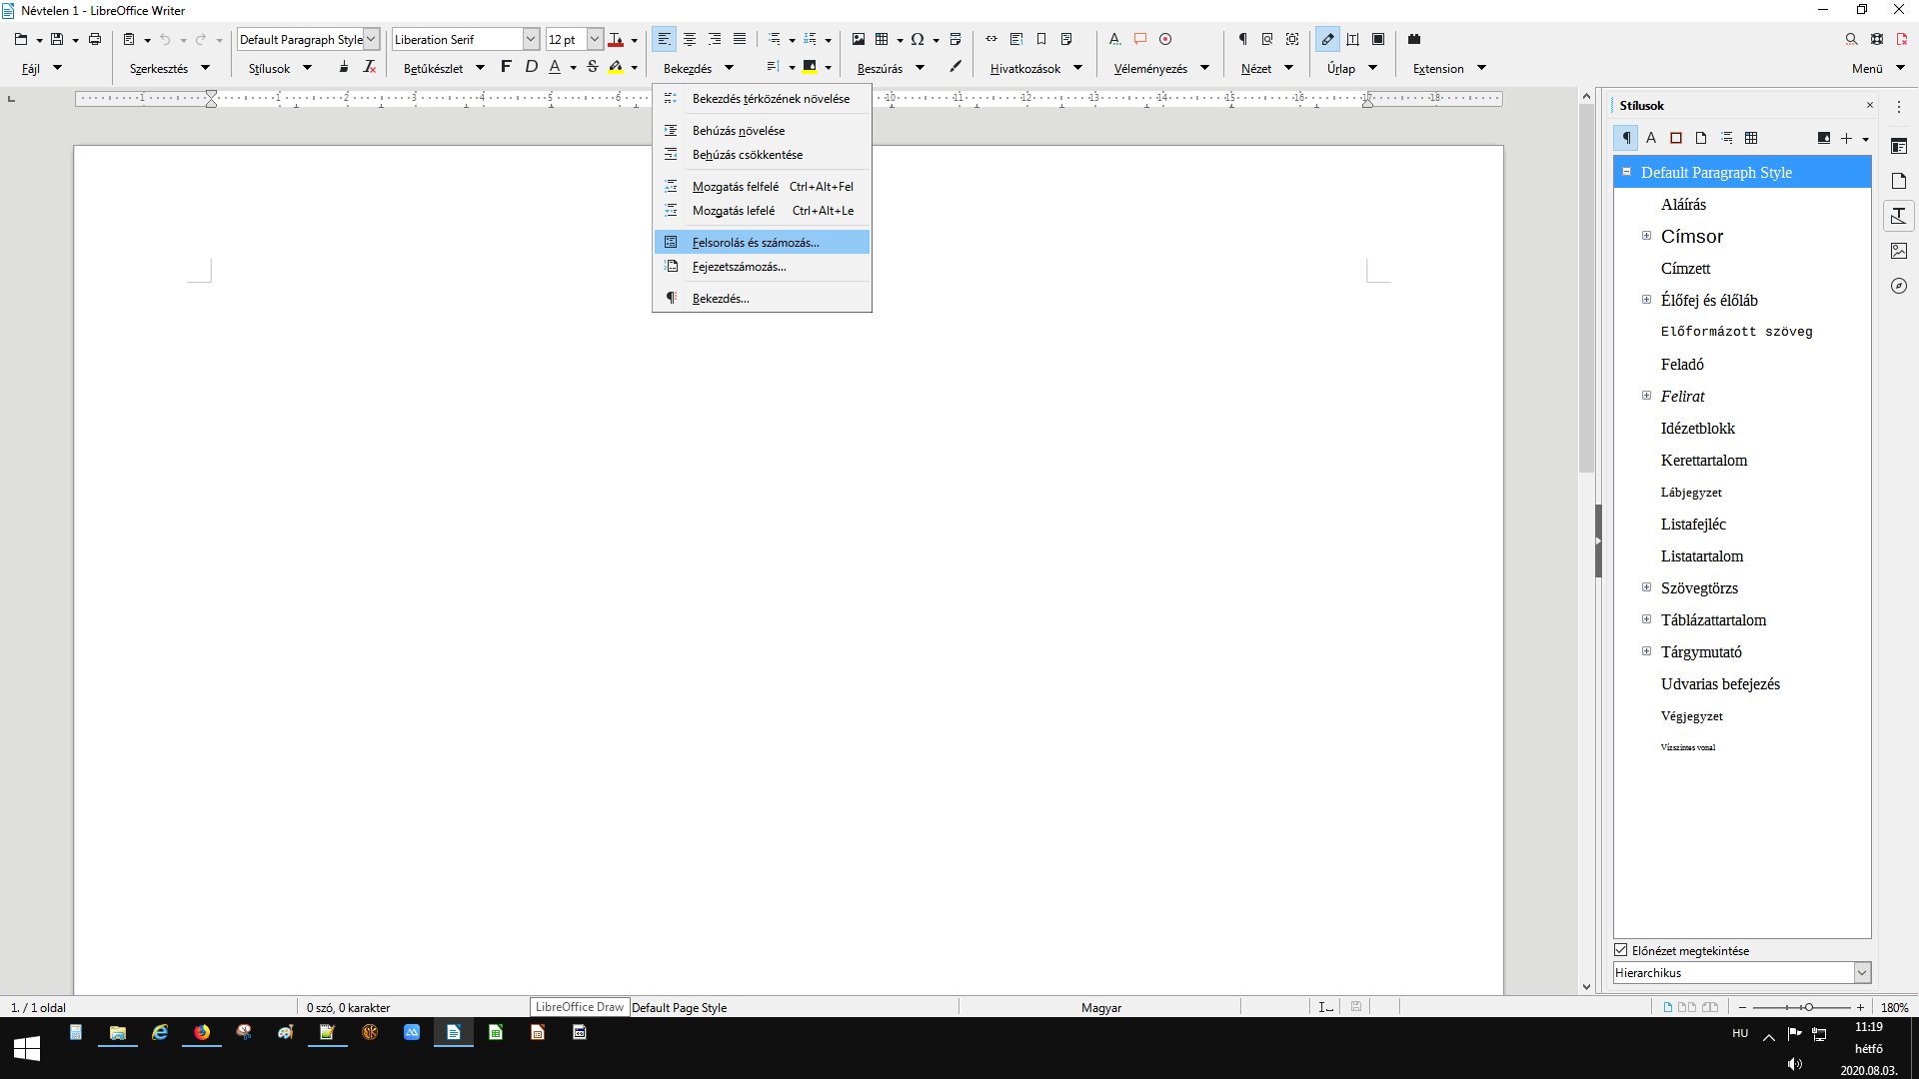
Task: Open the Hierarchikus filter dropdown
Action: click(x=1861, y=972)
